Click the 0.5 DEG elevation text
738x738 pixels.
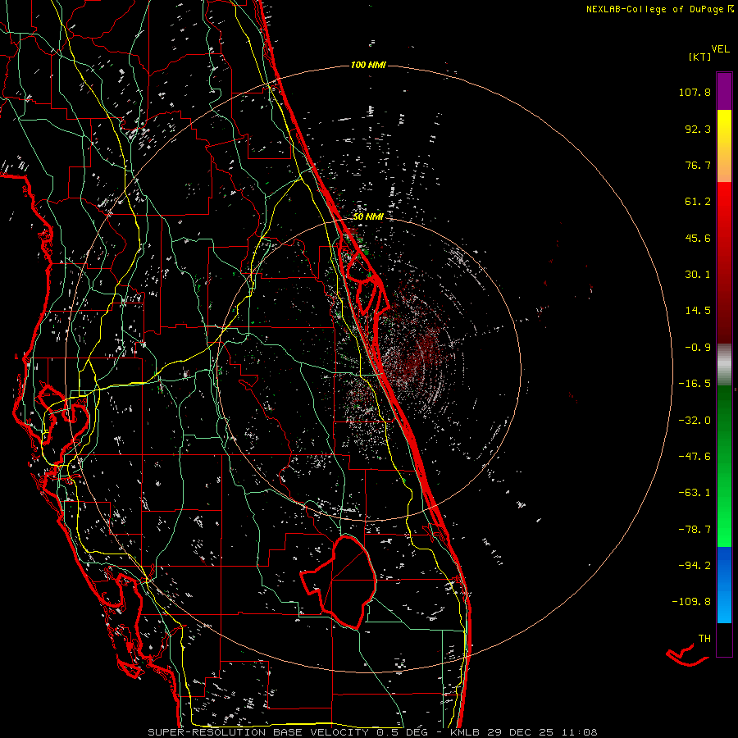coord(402,732)
